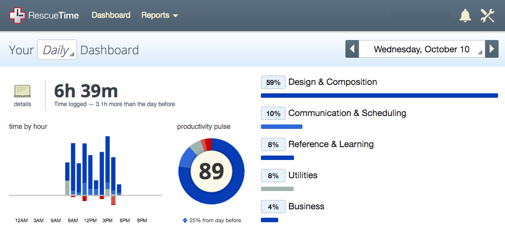Open the Communication & Scheduling category
This screenshot has height=238, width=505.
point(347,113)
